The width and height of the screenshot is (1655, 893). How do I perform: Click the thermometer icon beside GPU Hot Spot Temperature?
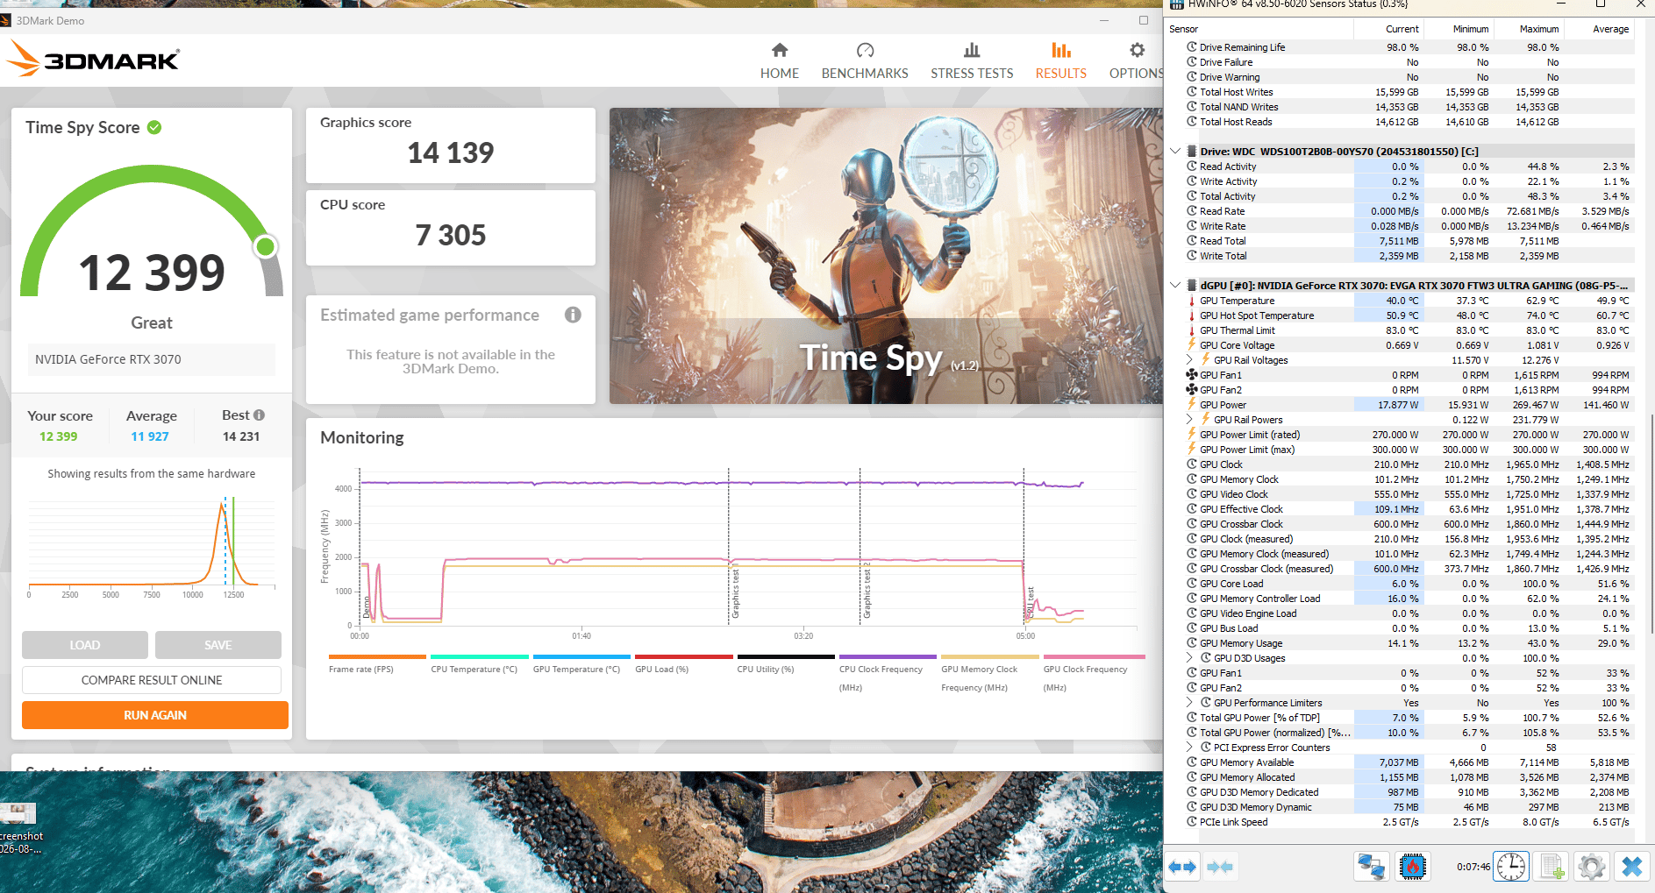tap(1192, 315)
